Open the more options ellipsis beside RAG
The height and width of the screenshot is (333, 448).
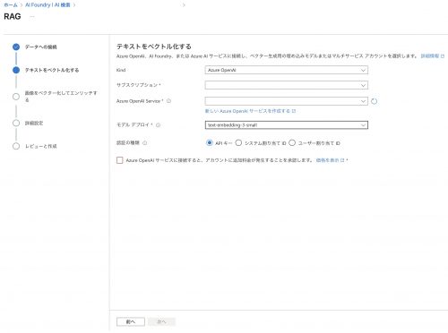tap(32, 17)
